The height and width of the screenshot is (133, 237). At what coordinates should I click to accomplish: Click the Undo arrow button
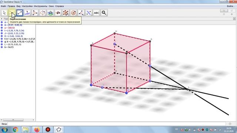click(224, 11)
